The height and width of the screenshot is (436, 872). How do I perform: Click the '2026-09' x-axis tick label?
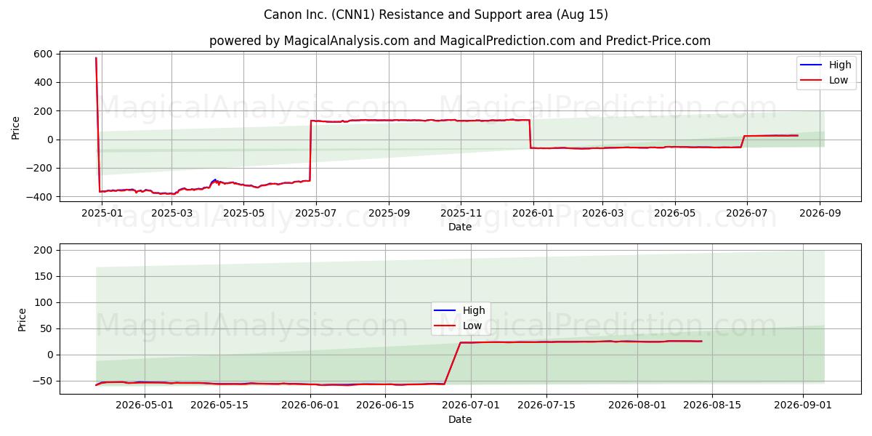pyautogui.click(x=820, y=214)
